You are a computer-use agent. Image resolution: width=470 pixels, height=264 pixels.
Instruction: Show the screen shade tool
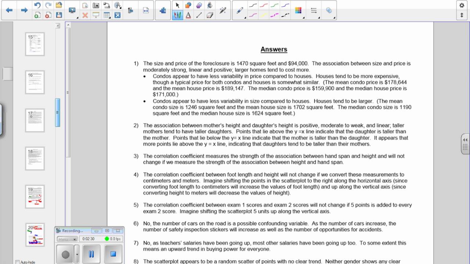96,15
